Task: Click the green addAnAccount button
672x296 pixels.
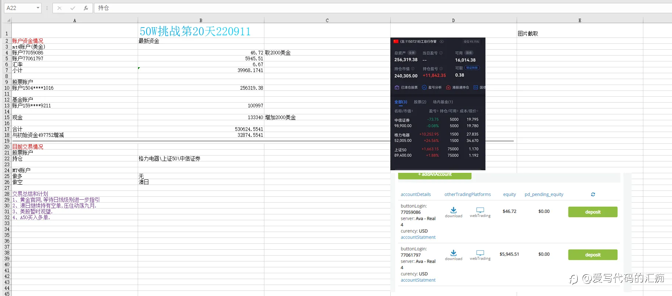Action: point(435,175)
